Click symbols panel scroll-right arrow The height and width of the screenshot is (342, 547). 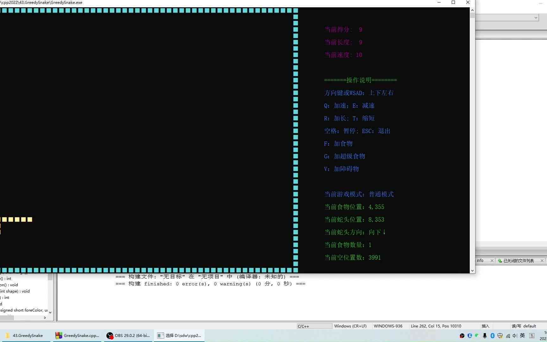(45, 318)
